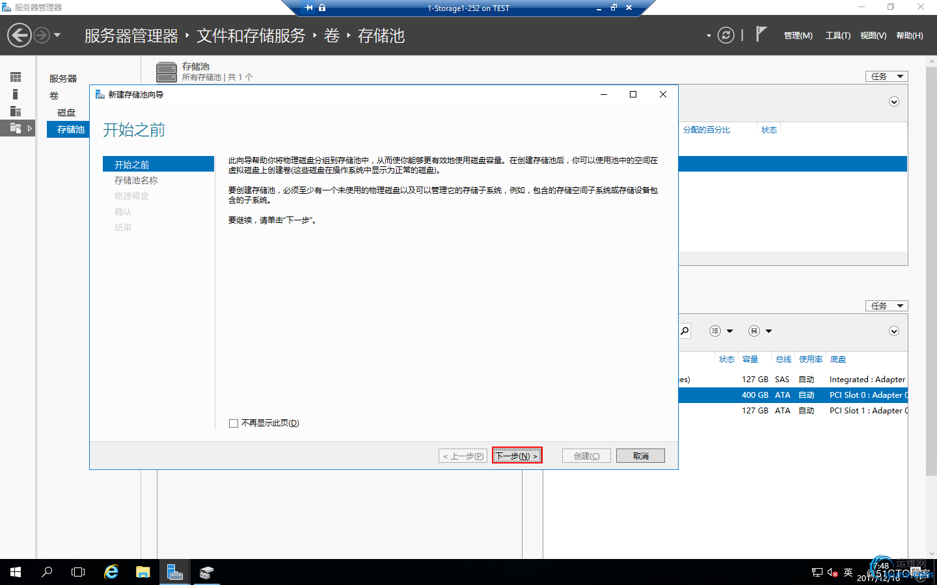Open the Windows Start menu
The height and width of the screenshot is (585, 937).
[x=16, y=572]
